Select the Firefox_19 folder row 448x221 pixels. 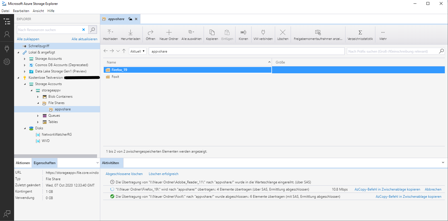(x=274, y=70)
